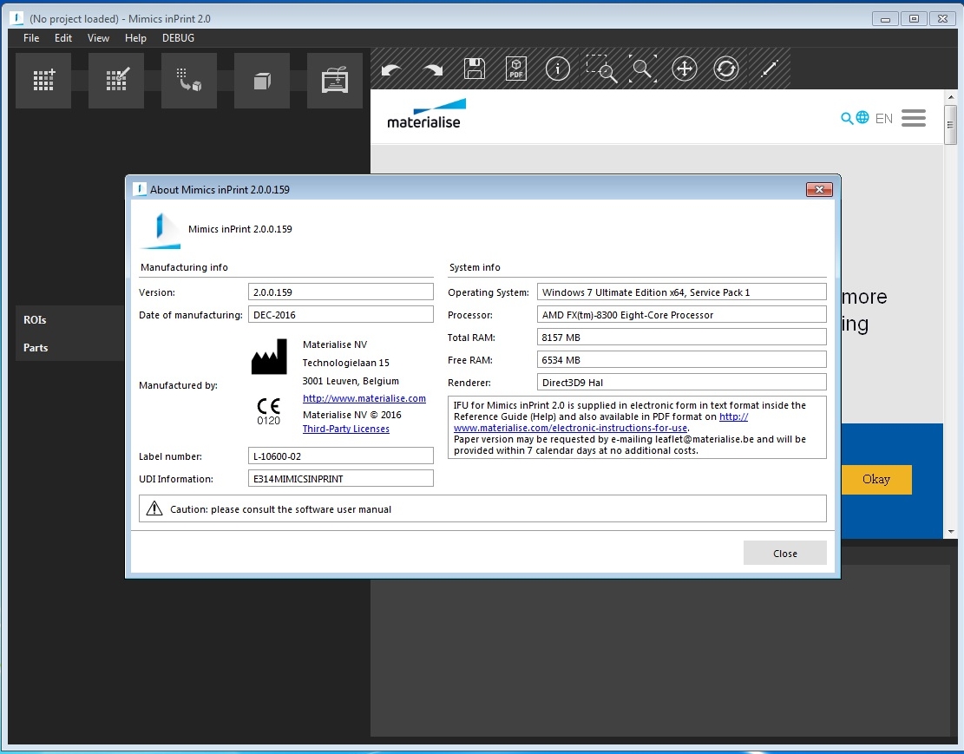Save project with the floppy disk icon
Image resolution: width=964 pixels, height=754 pixels.
coord(475,69)
